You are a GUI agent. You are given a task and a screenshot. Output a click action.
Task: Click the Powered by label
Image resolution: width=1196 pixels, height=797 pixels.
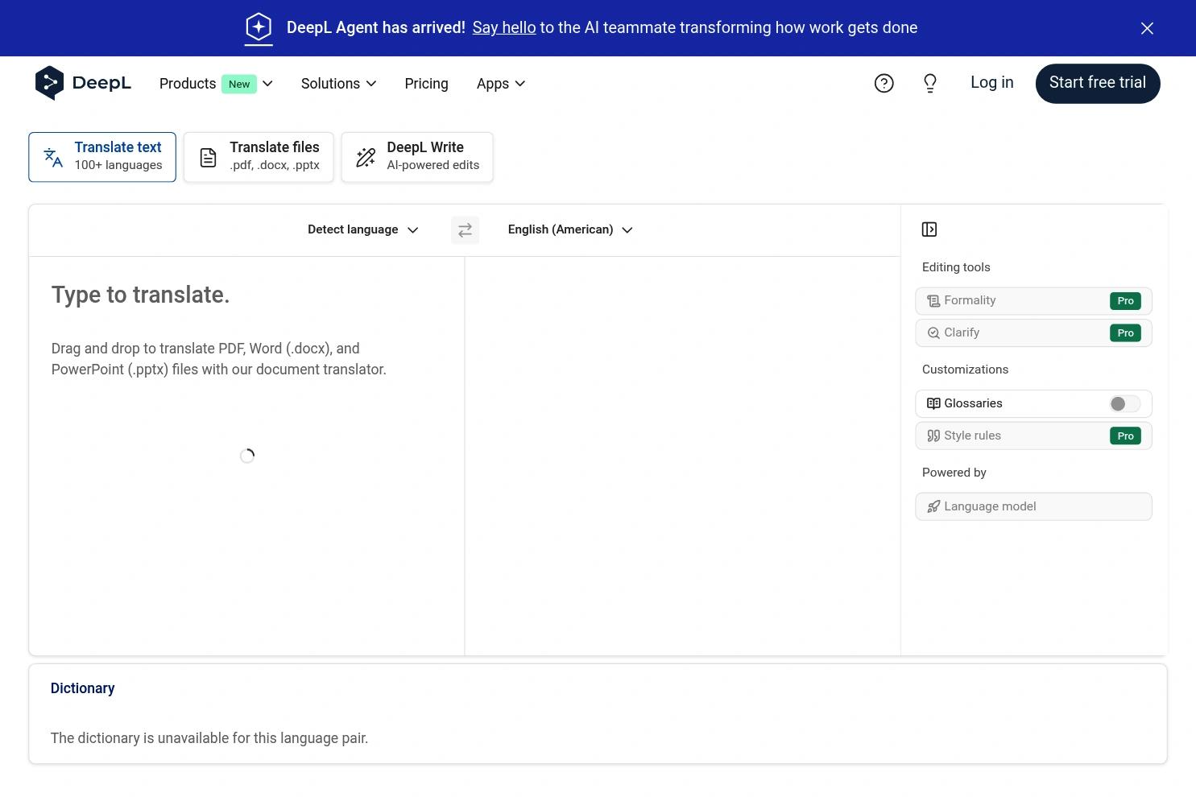click(x=954, y=473)
